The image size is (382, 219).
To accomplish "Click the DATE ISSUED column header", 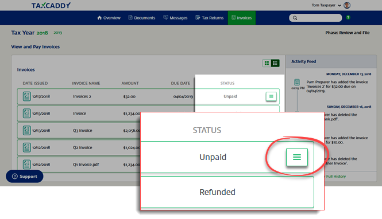I will click(35, 83).
